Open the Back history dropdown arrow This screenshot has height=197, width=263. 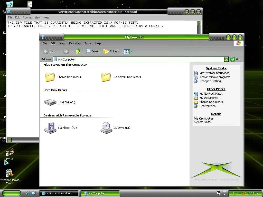(59, 51)
